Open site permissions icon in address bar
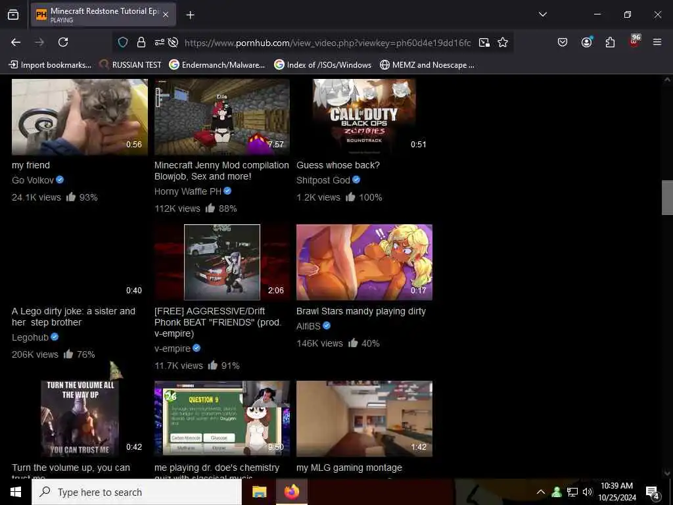673x505 pixels. (159, 42)
